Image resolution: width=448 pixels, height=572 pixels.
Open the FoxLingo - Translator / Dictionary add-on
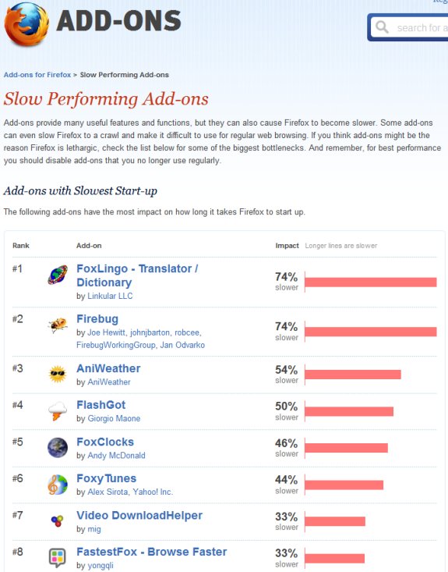pos(137,275)
